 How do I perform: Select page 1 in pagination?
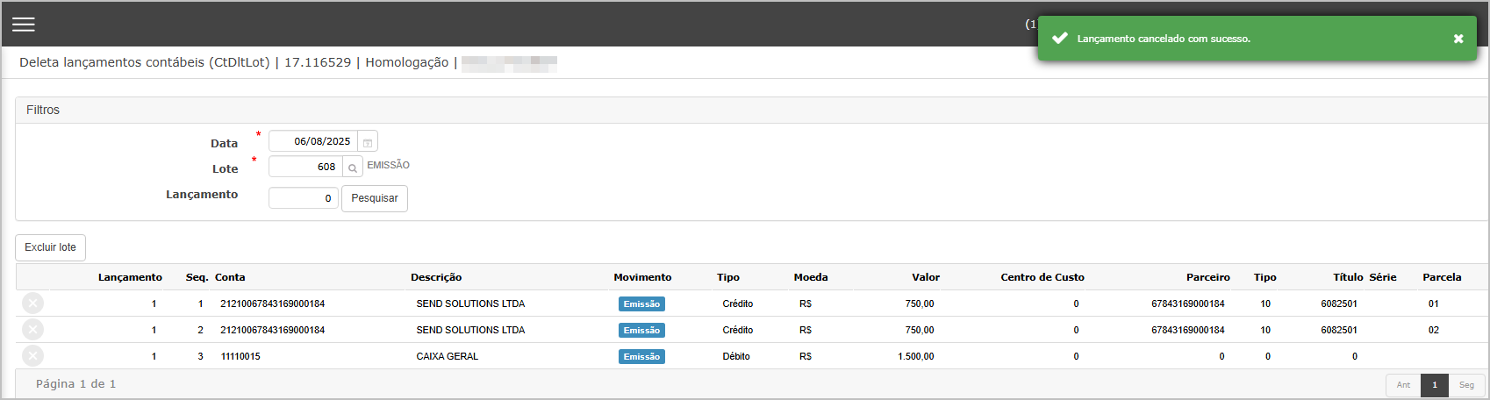click(x=1435, y=385)
